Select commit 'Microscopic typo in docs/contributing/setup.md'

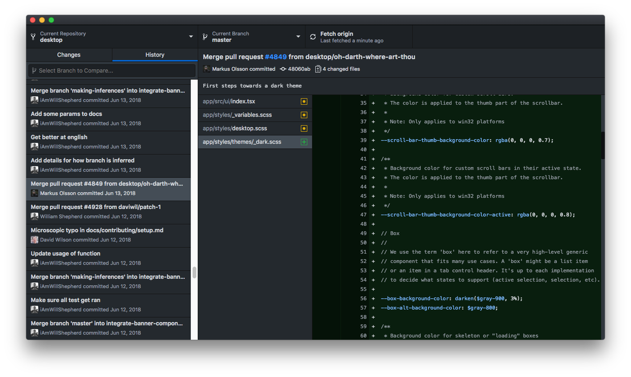tap(108, 235)
